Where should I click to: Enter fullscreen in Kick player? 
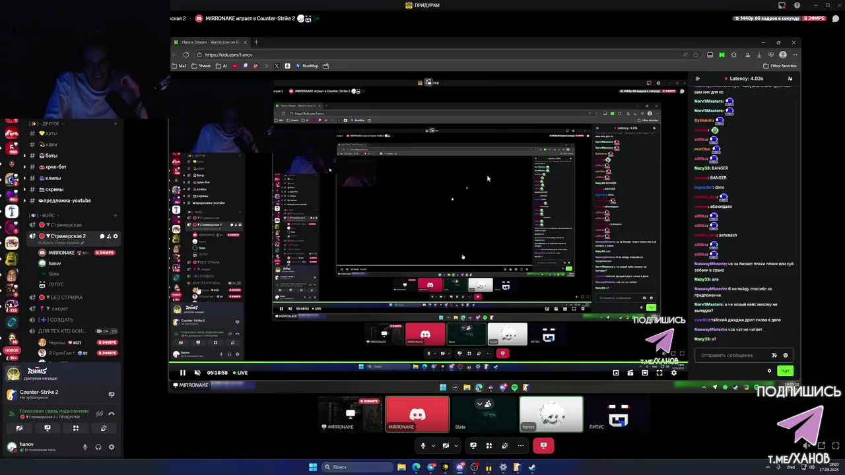(x=659, y=373)
